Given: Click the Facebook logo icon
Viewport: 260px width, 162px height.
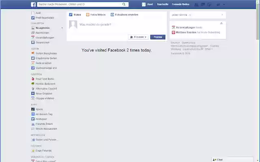Looking at the screenshot, I should pyautogui.click(x=33, y=4).
